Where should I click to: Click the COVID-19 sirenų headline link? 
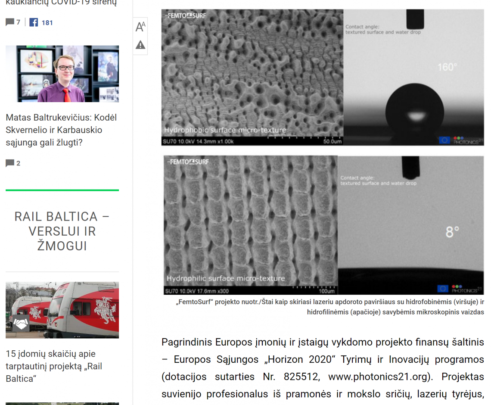coord(61,3)
